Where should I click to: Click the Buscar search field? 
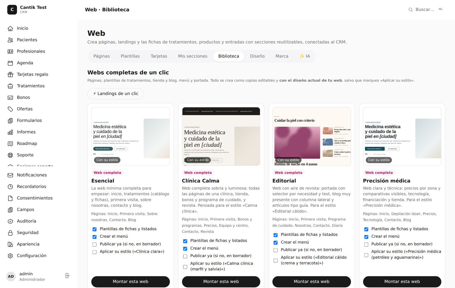point(426,10)
